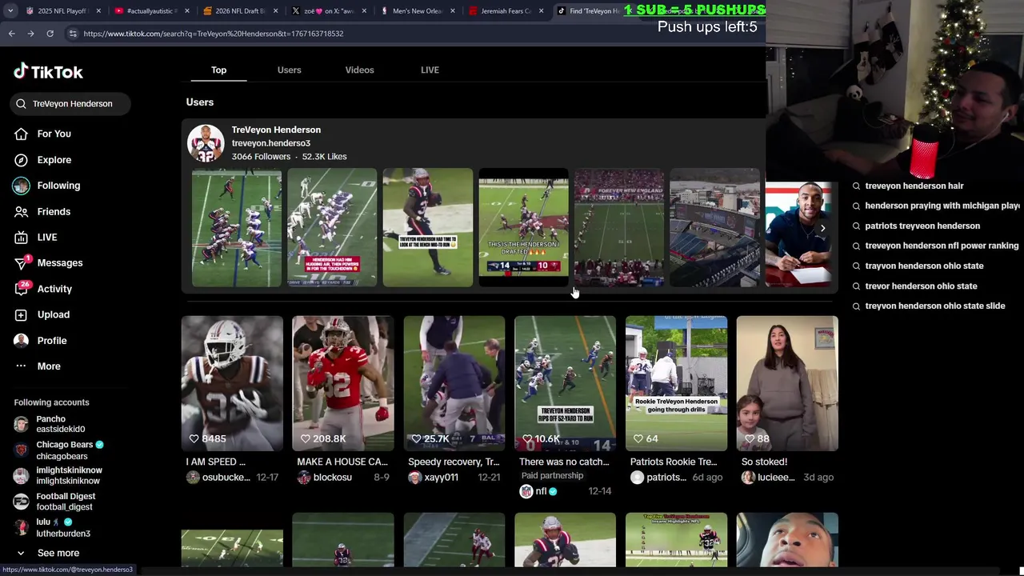Open the Profile avatar icon in sidebar
The image size is (1024, 576).
[x=22, y=341]
